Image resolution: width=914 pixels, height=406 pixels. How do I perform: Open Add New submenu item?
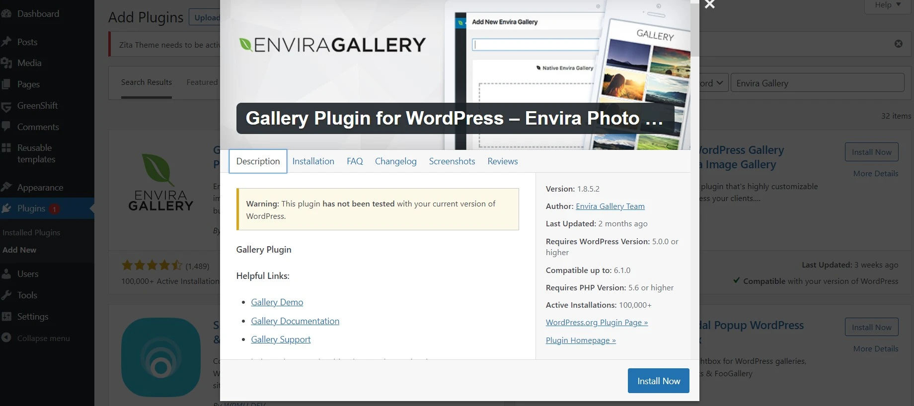click(19, 250)
